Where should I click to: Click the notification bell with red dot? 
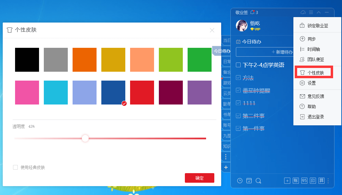click(252, 12)
